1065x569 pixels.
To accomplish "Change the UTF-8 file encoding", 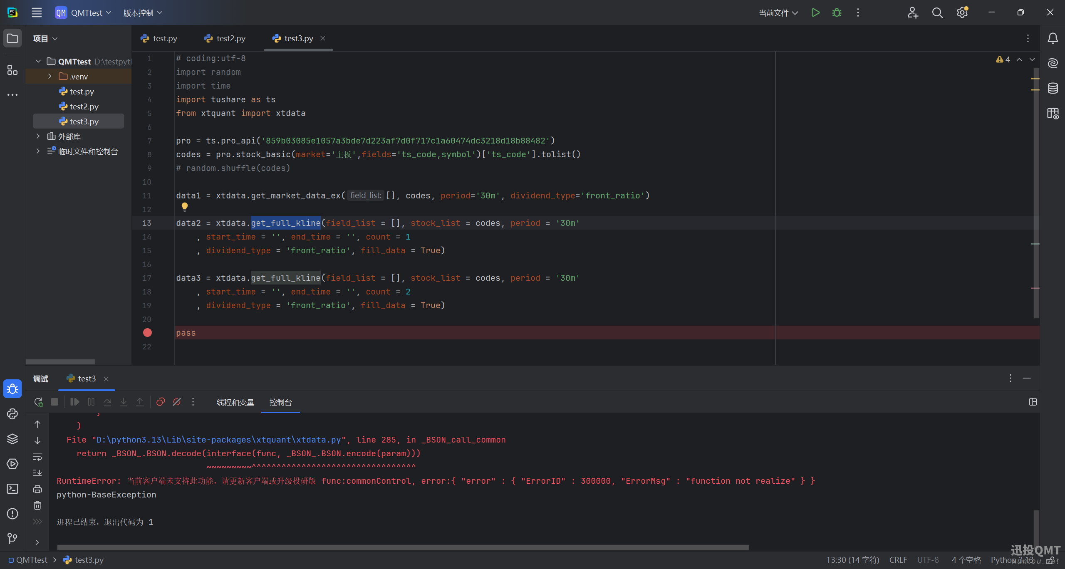I will pyautogui.click(x=928, y=560).
